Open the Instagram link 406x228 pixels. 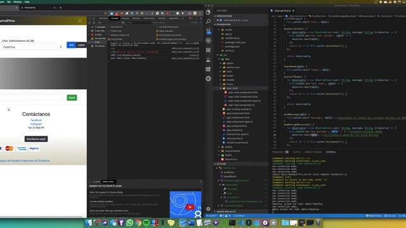click(x=36, y=124)
